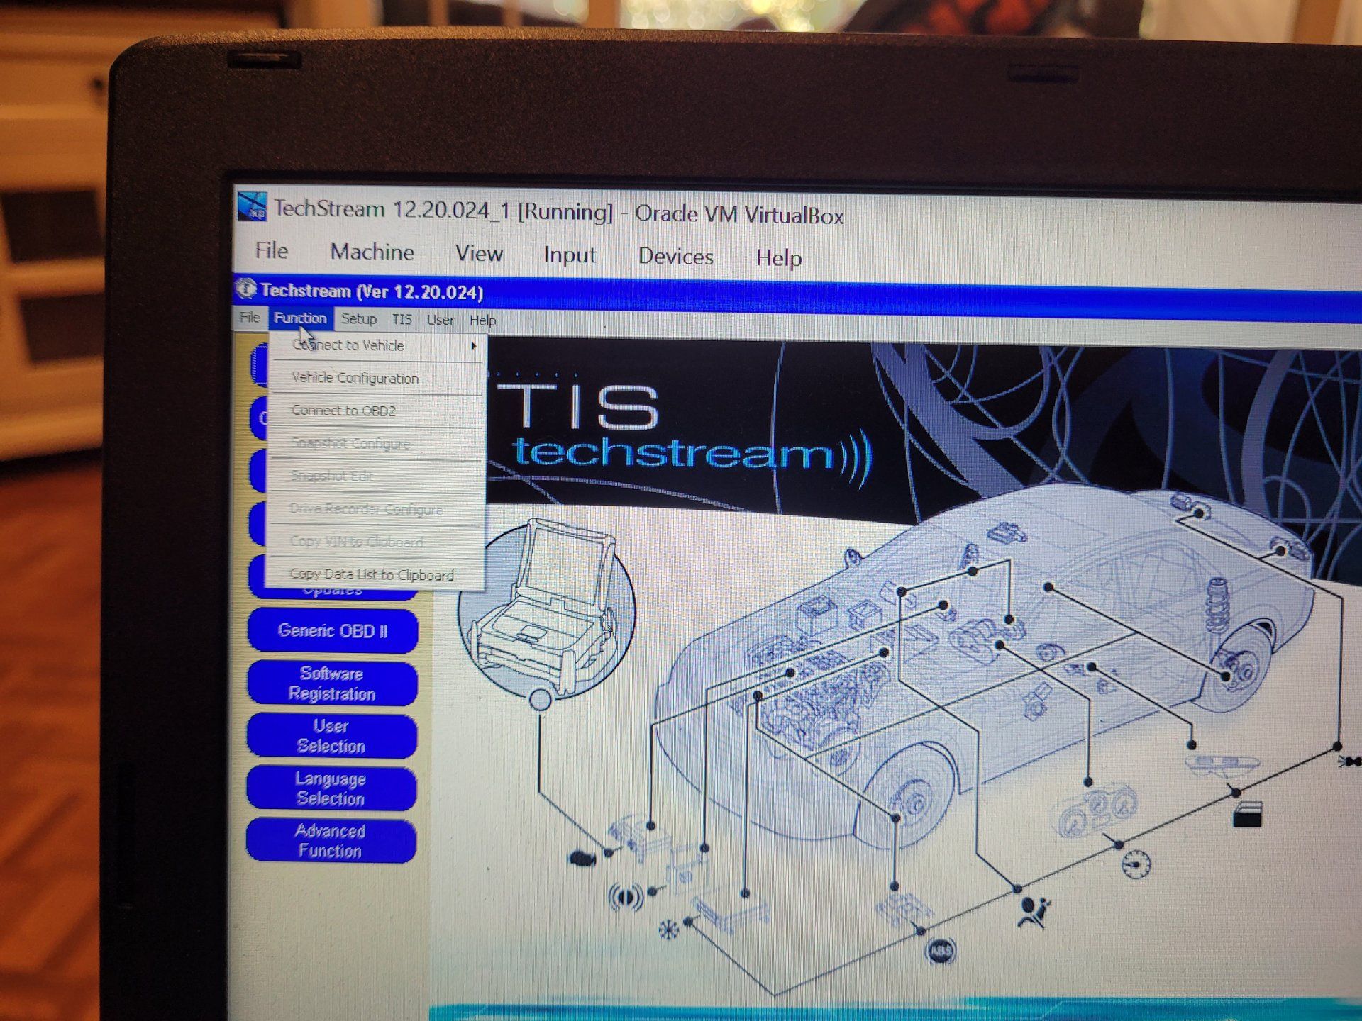
Task: Open the TIS menu
Action: [x=402, y=320]
